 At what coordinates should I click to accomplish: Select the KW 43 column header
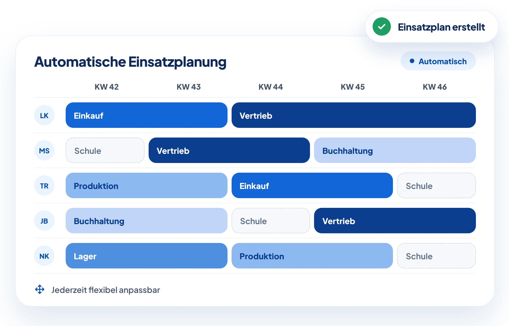[189, 87]
